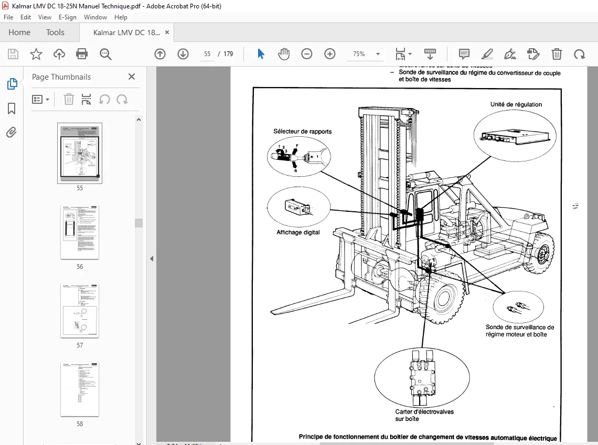Click the 'Sélecteur de rapports' label
Image resolution: width=598 pixels, height=445 pixels.
[x=303, y=132]
